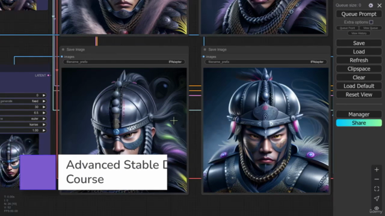
Task: Close the queue menu panel
Action: coord(380,5)
